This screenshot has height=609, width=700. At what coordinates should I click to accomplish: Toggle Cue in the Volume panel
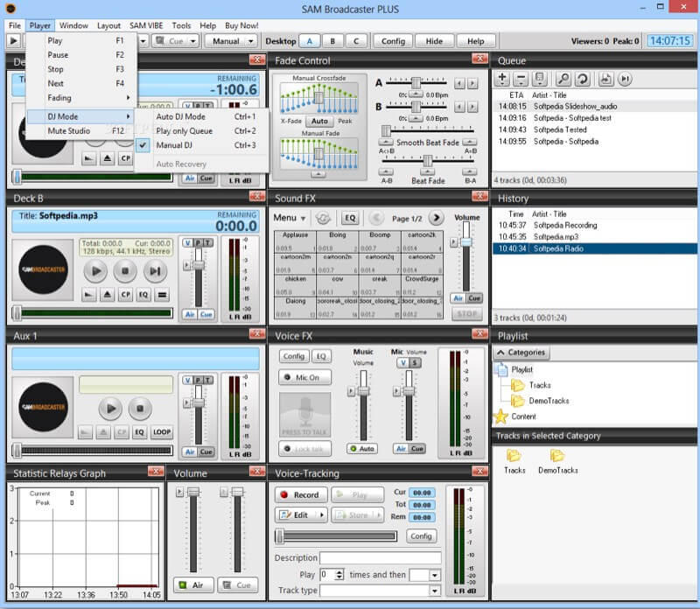pyautogui.click(x=237, y=584)
